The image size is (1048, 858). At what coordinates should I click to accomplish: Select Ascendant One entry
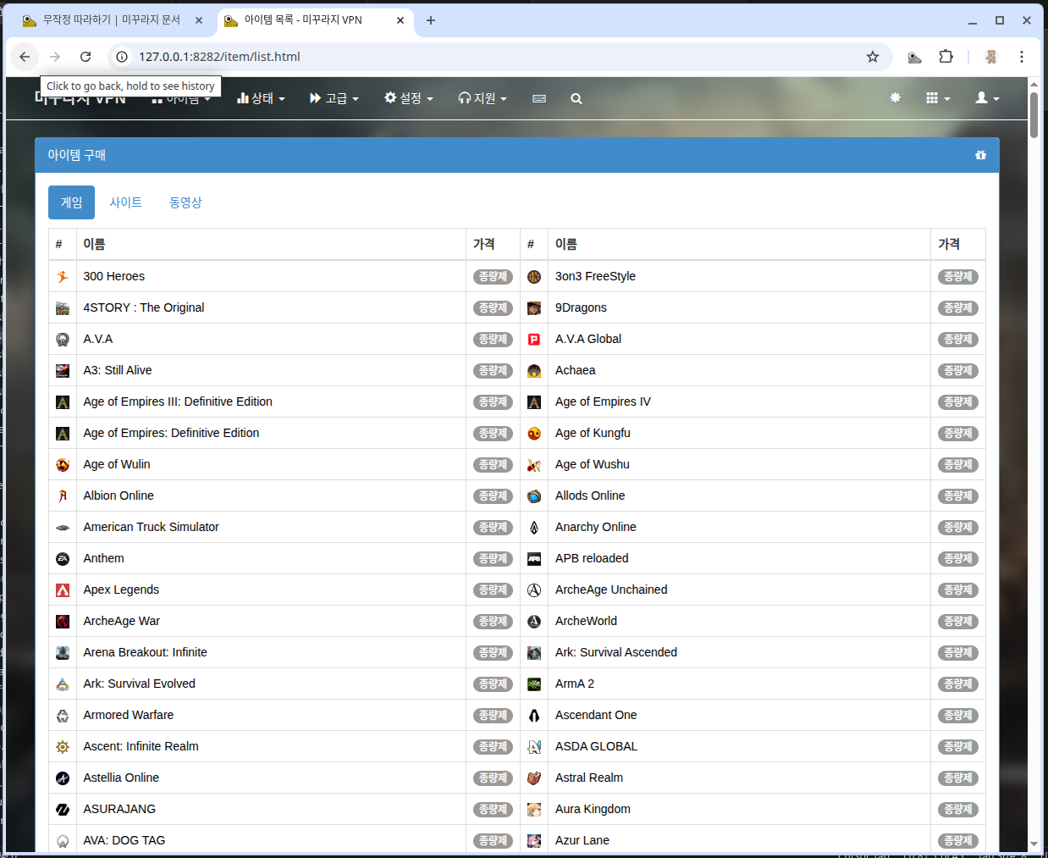coord(596,715)
